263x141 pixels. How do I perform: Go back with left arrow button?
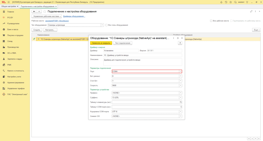(34, 12)
